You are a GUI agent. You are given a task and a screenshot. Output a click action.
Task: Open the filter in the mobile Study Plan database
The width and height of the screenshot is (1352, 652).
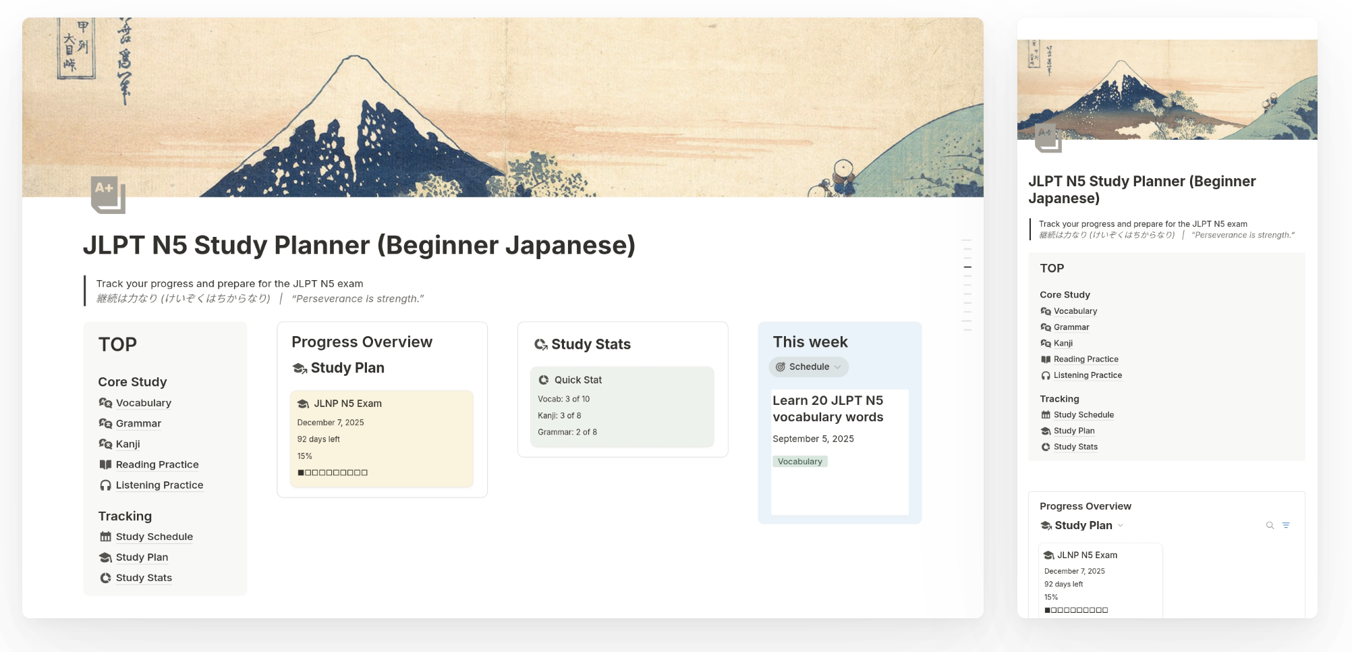coord(1286,525)
